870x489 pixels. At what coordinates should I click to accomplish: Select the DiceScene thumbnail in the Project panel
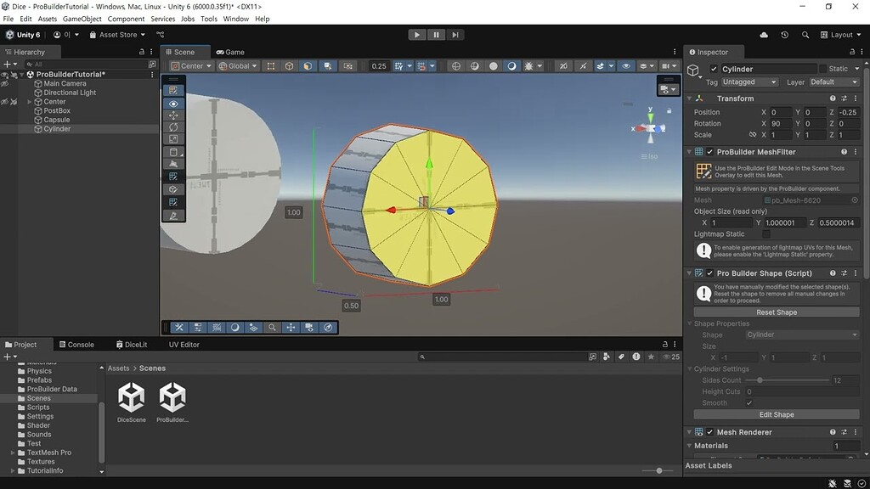(x=131, y=397)
